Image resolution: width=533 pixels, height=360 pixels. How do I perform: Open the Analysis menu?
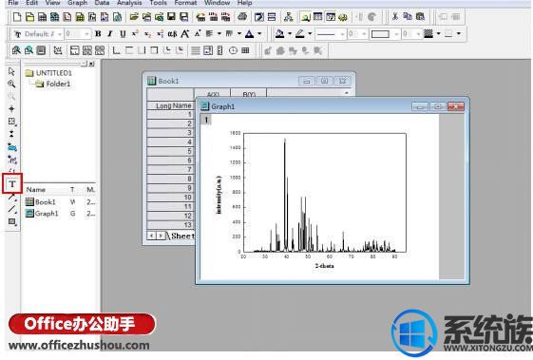click(x=129, y=3)
